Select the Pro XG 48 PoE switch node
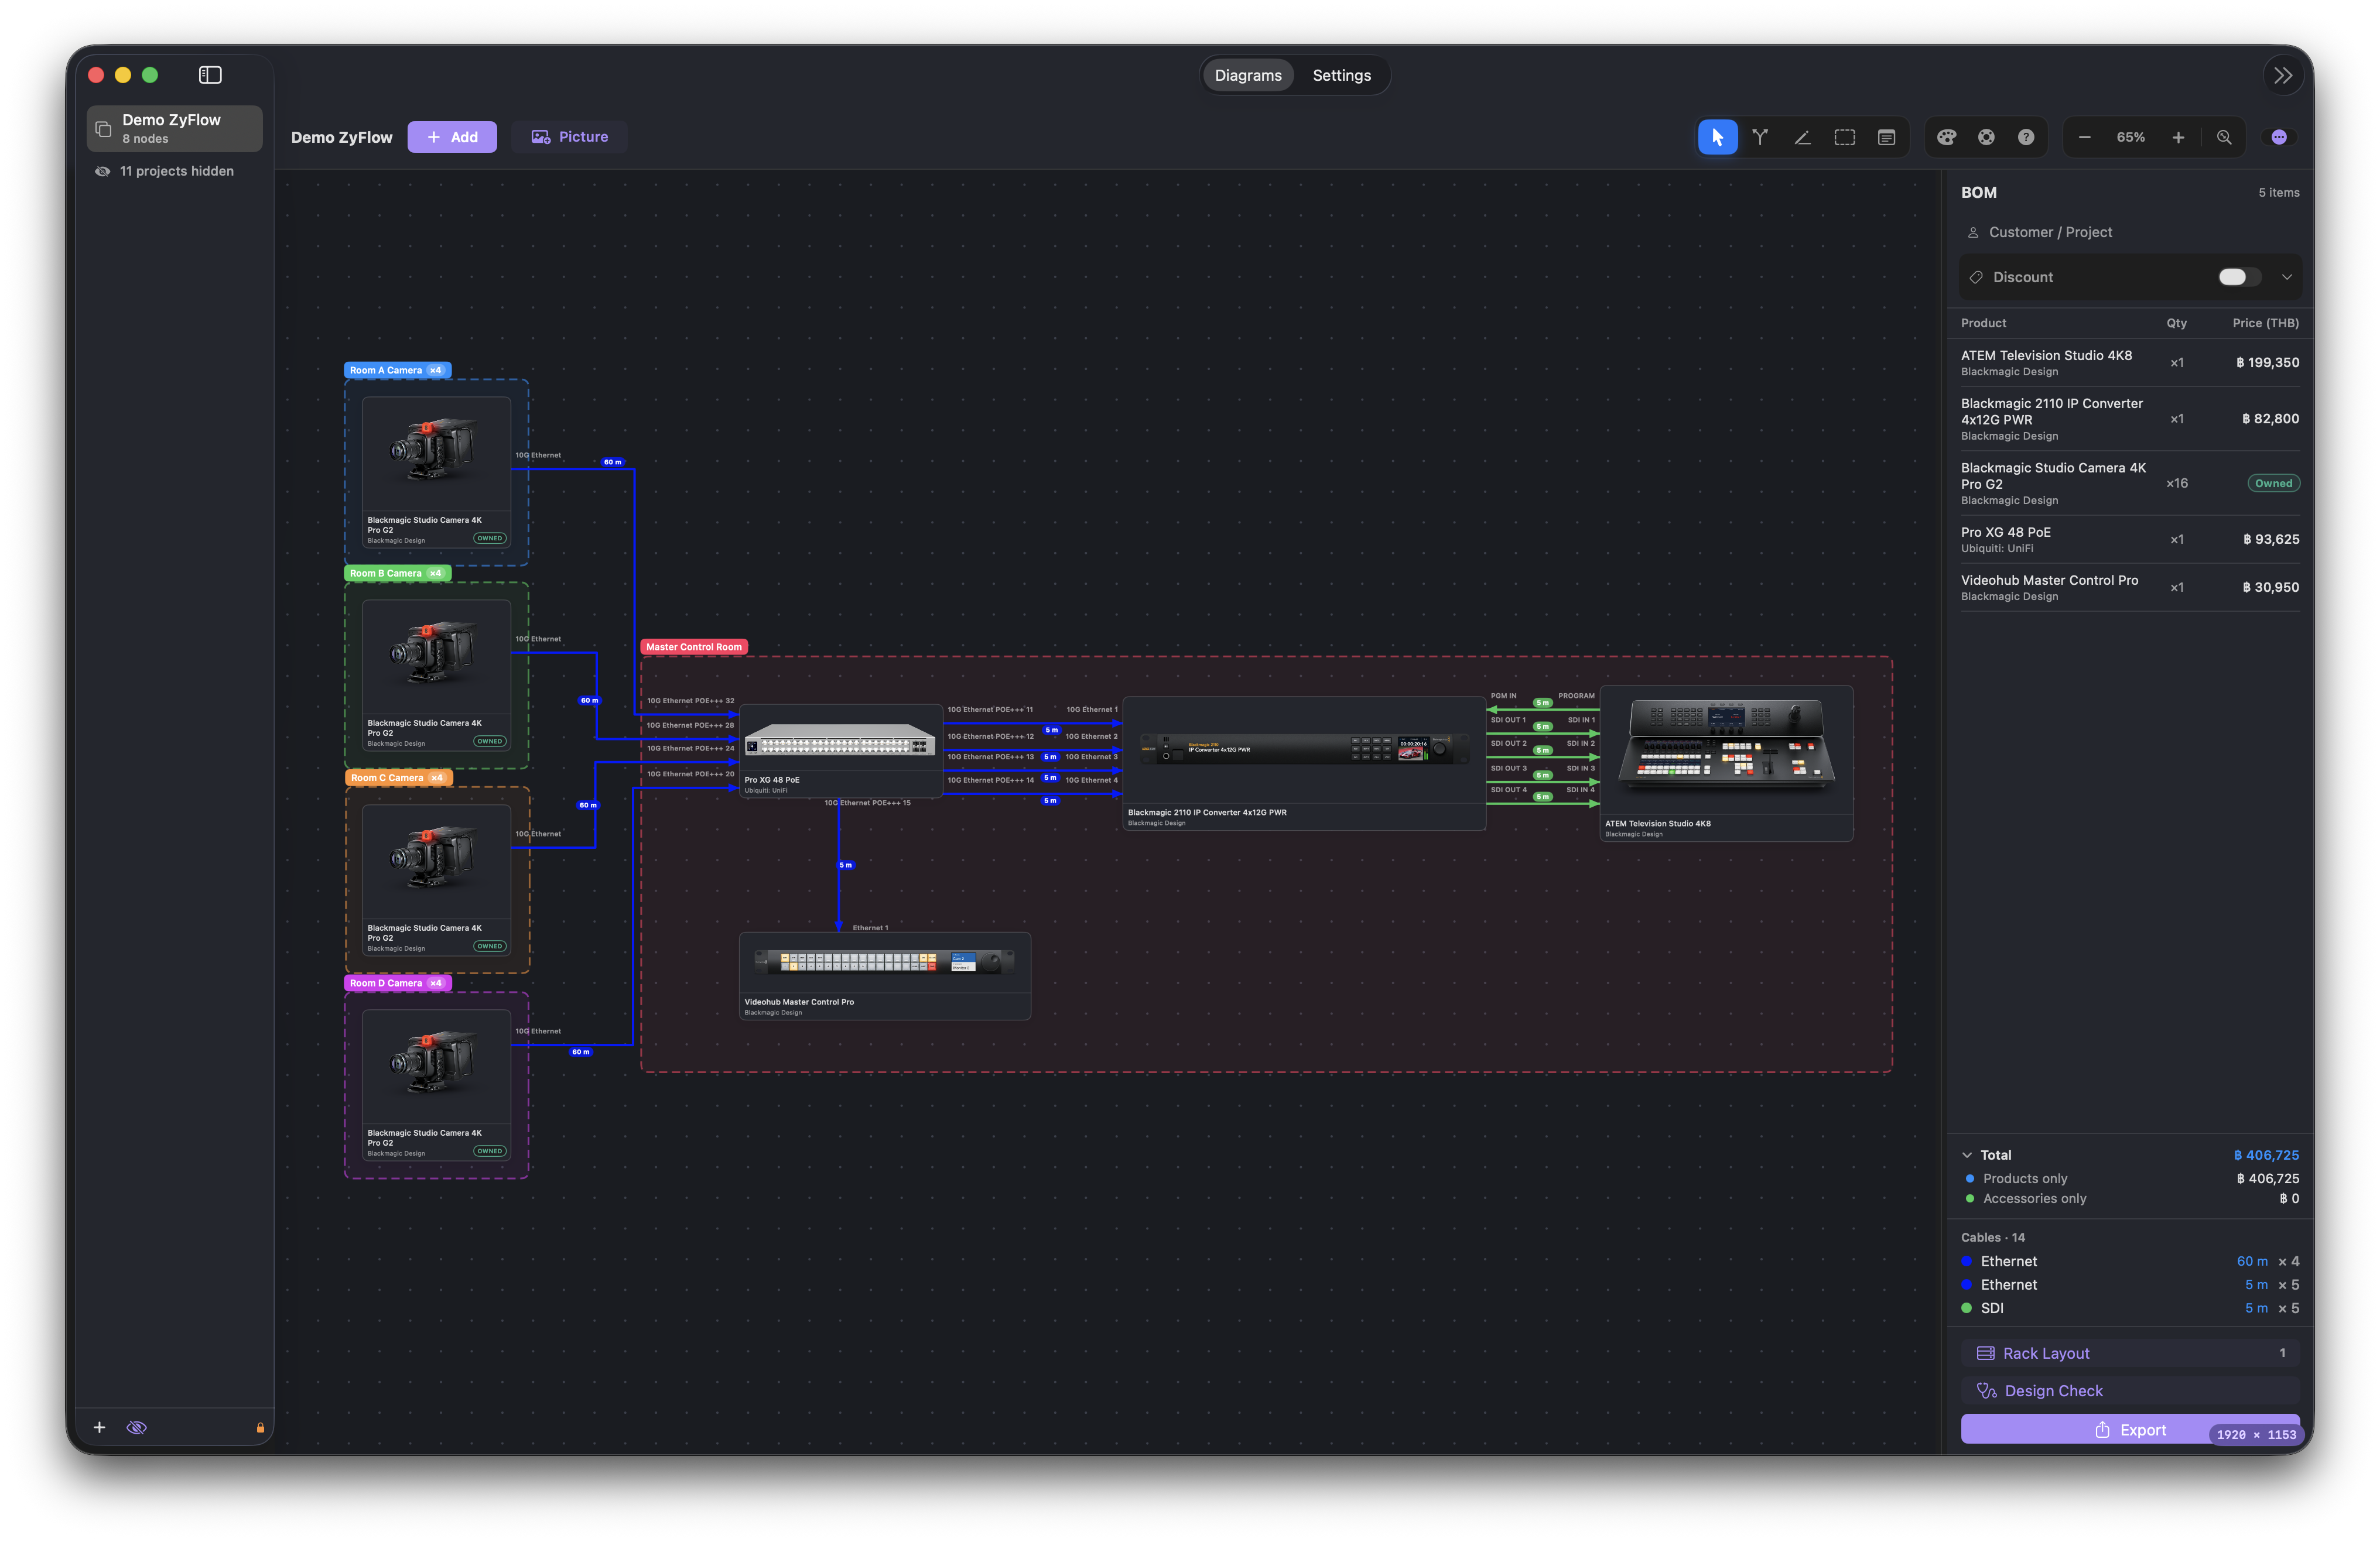This screenshot has height=1542, width=2380. [840, 751]
